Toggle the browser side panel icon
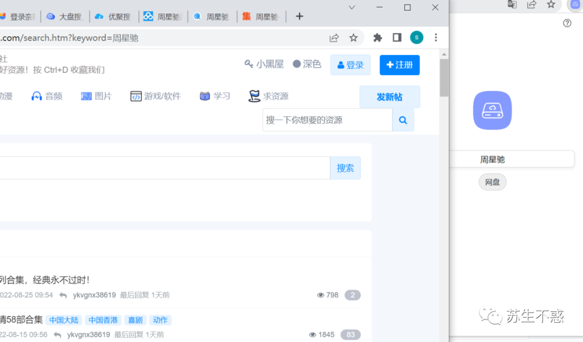The height and width of the screenshot is (342, 583). click(x=397, y=38)
